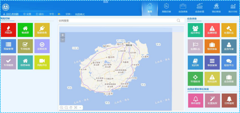Screen dimensions: 240x113
Task: Change font size via 字号 control
Action: 59,14
